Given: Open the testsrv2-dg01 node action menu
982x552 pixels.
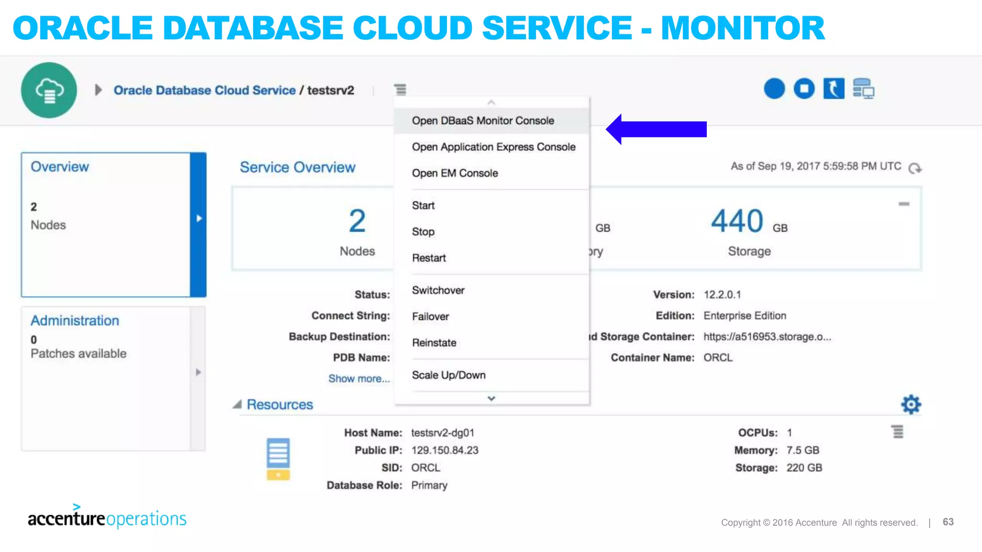Looking at the screenshot, I should click(x=898, y=432).
